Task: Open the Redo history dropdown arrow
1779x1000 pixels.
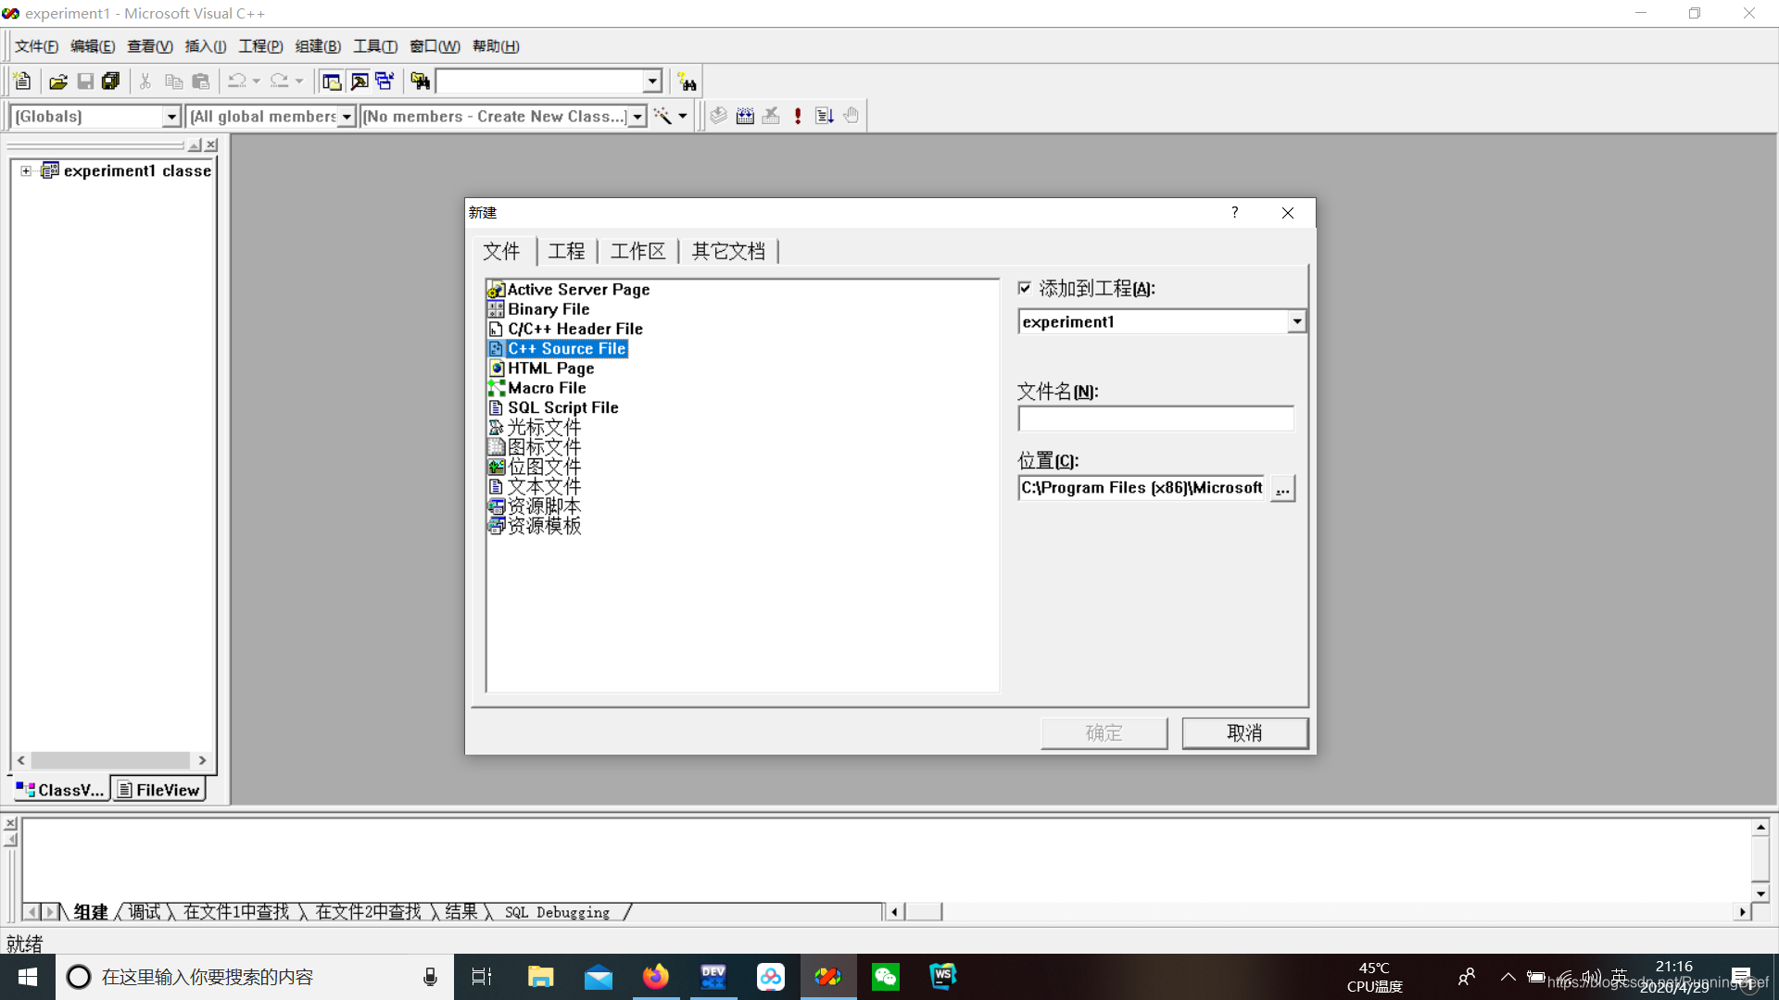Action: (x=298, y=81)
